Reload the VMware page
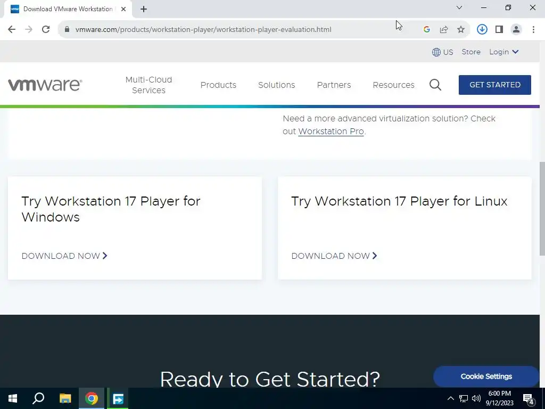 coord(46,30)
